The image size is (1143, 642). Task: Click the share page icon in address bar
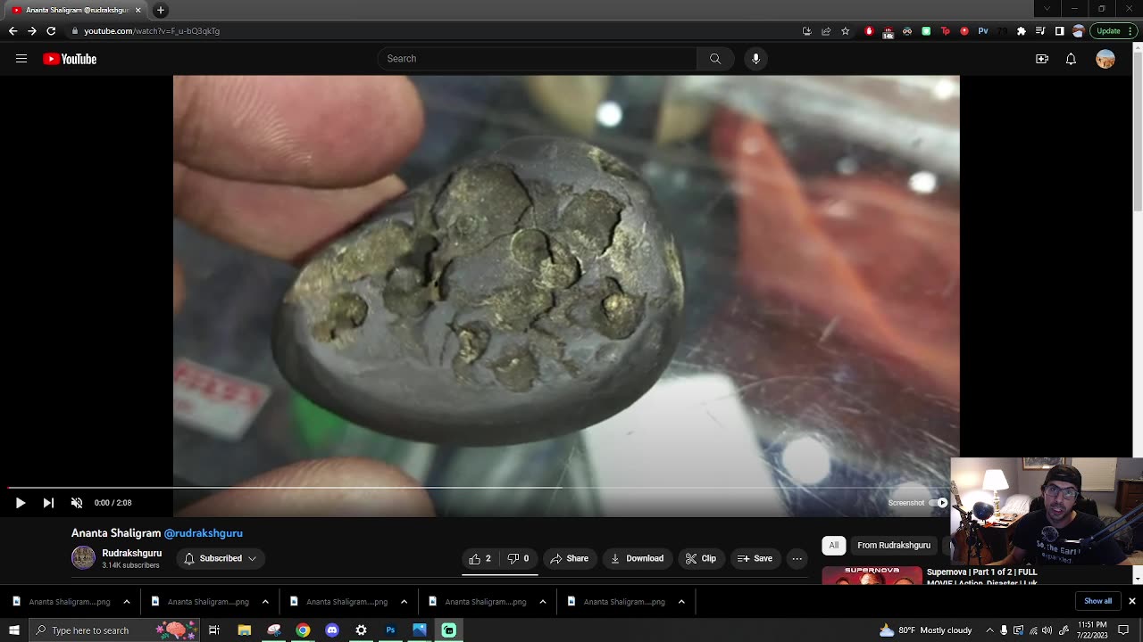coord(826,31)
